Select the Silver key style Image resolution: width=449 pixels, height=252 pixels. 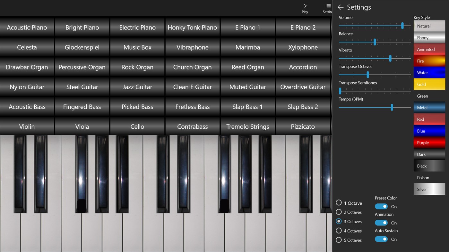point(429,189)
